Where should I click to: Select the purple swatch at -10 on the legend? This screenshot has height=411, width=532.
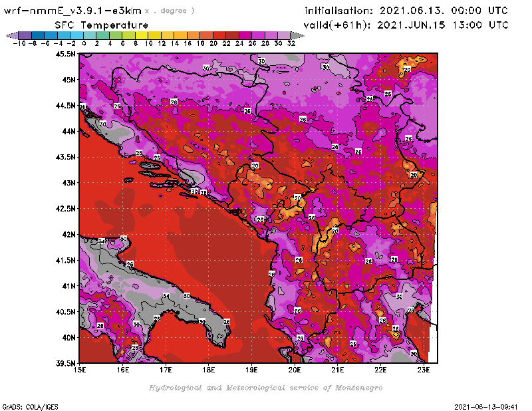[24, 35]
